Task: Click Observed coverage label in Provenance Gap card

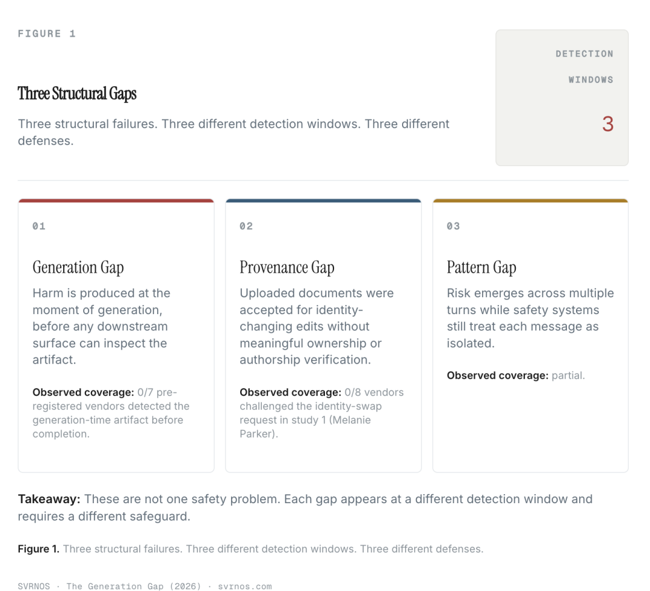Action: pyautogui.click(x=291, y=392)
